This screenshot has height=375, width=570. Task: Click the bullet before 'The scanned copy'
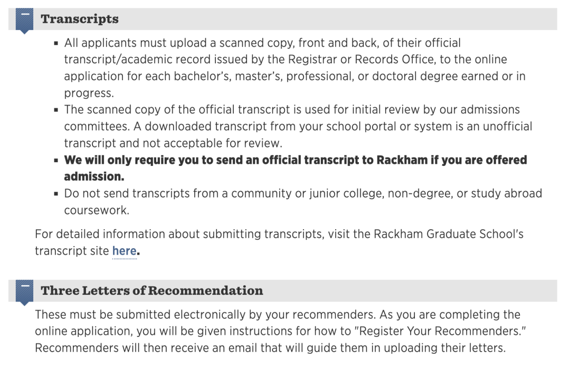pos(56,110)
